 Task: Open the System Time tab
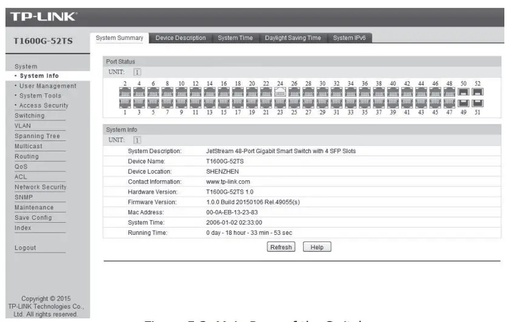click(x=235, y=38)
